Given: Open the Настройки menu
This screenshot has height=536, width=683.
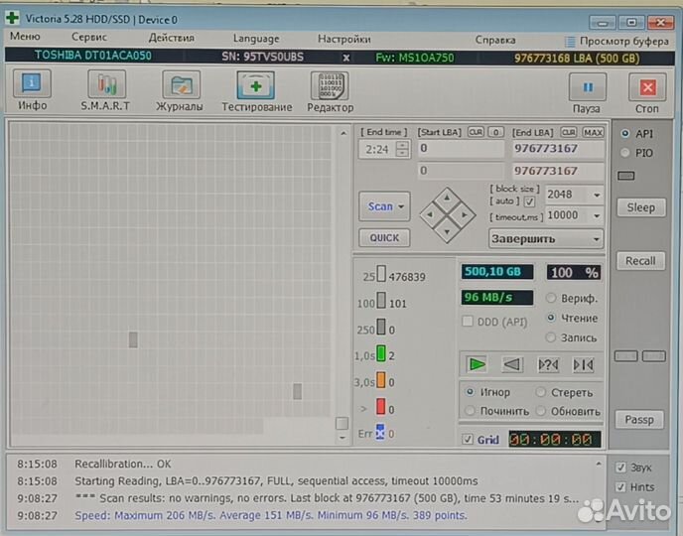Looking at the screenshot, I should [343, 39].
